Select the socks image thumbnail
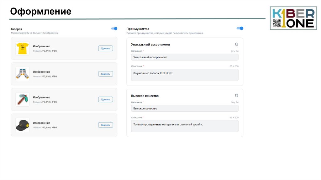 tap(23, 74)
